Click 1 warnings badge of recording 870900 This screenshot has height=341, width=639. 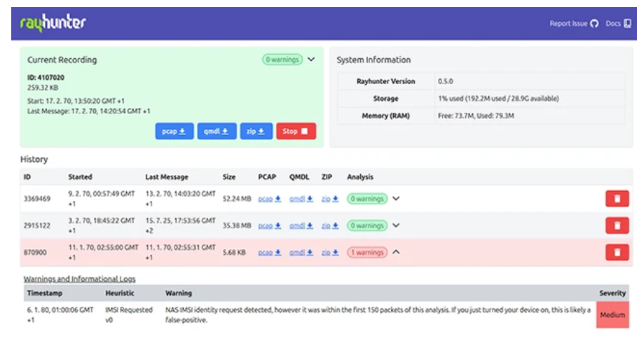coord(367,253)
